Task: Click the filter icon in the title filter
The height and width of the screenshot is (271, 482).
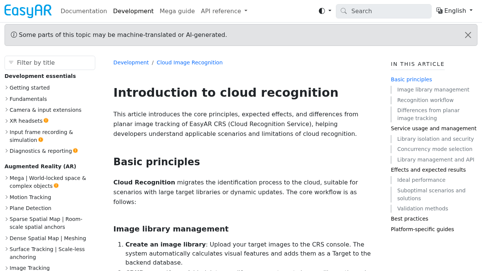Action: tap(11, 62)
